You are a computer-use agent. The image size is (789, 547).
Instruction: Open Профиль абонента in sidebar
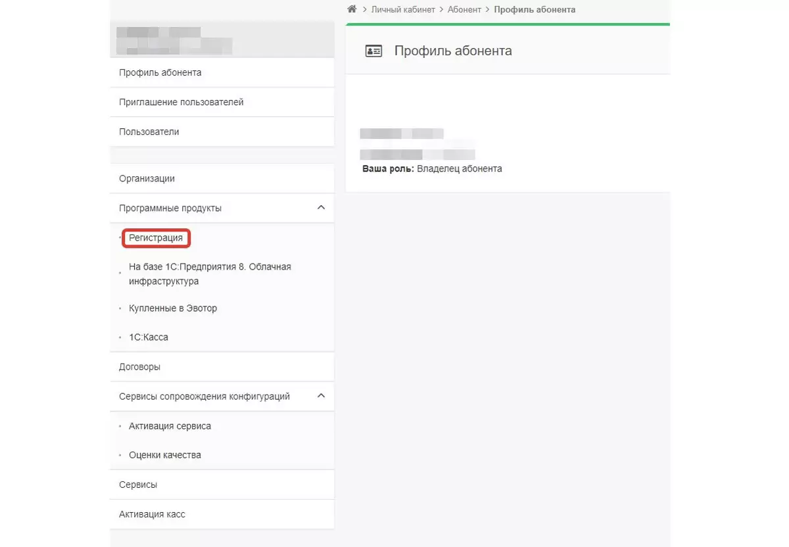[160, 72]
